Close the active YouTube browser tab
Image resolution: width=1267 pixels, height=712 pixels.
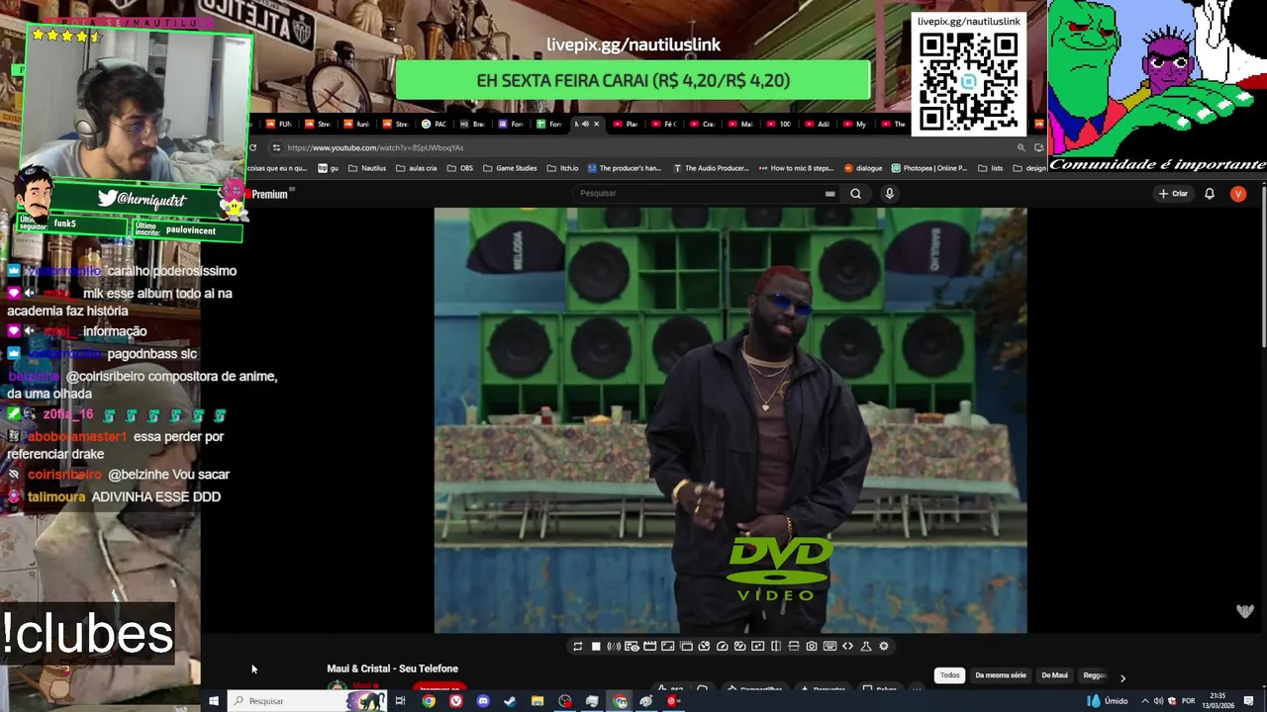click(x=596, y=124)
